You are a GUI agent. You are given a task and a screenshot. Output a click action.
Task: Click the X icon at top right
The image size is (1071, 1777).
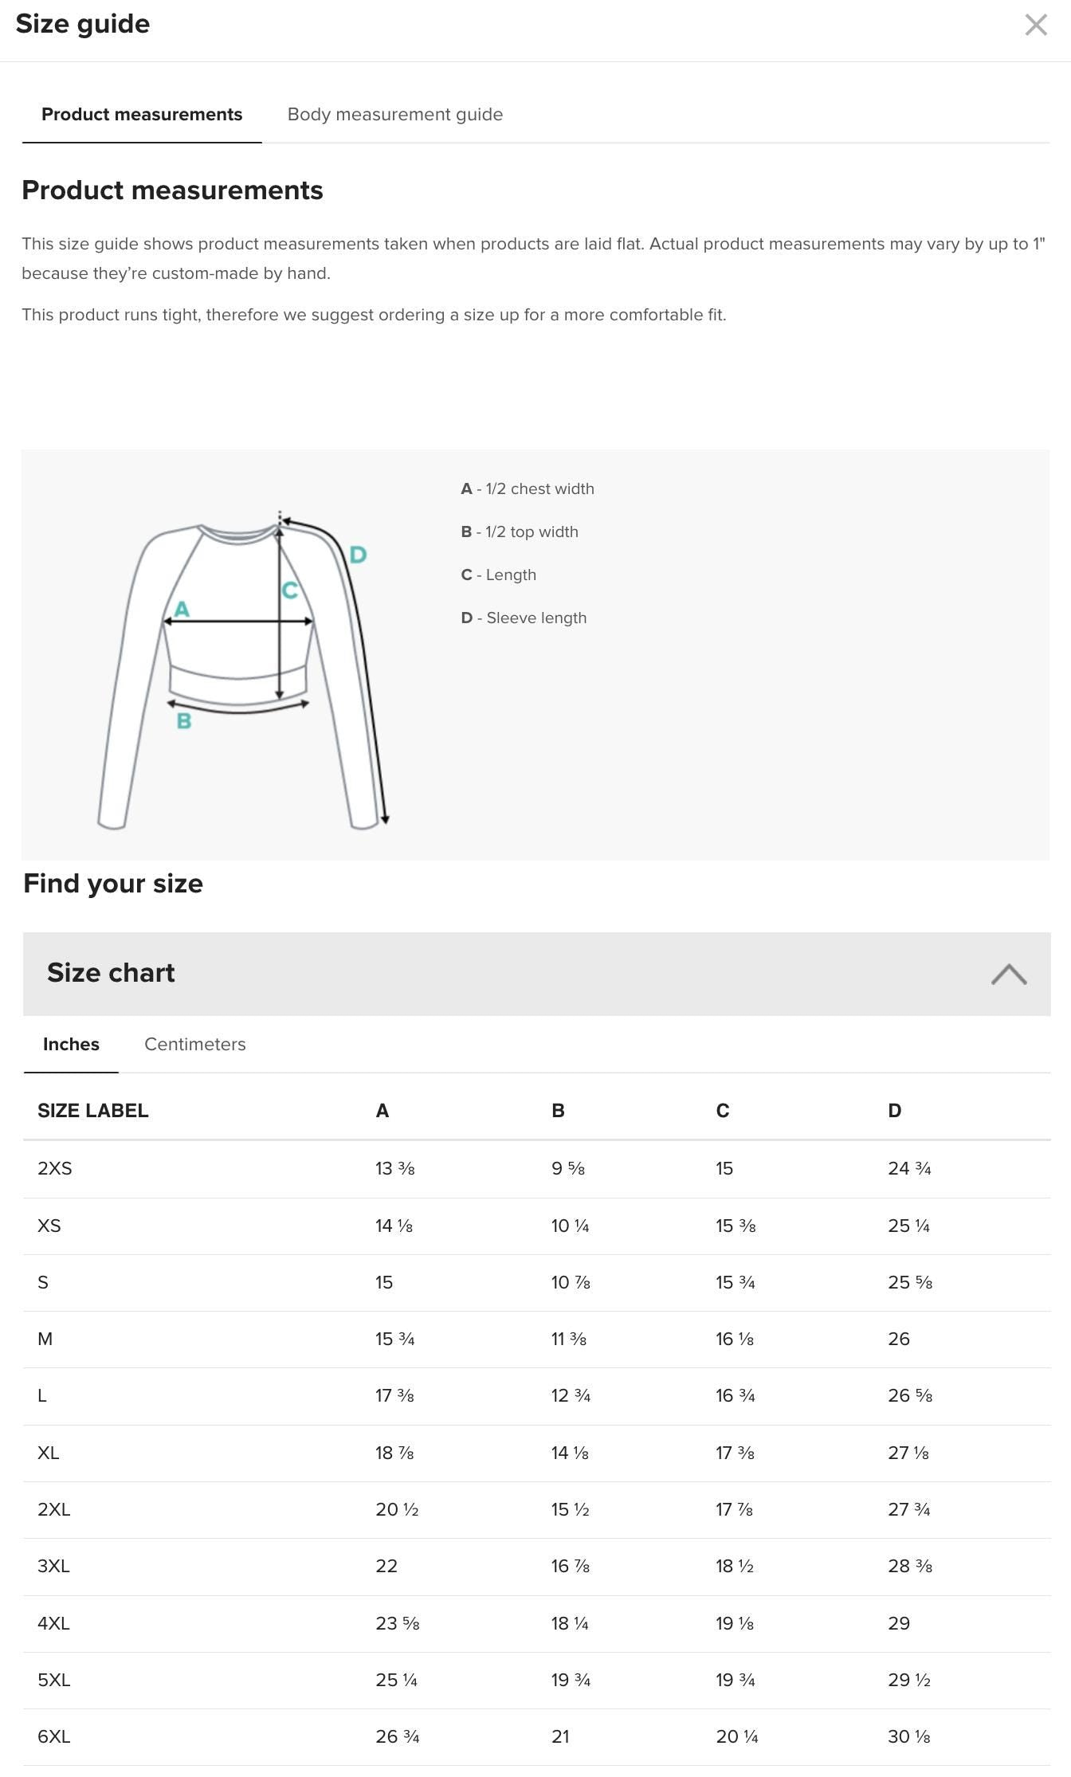[x=1036, y=26]
